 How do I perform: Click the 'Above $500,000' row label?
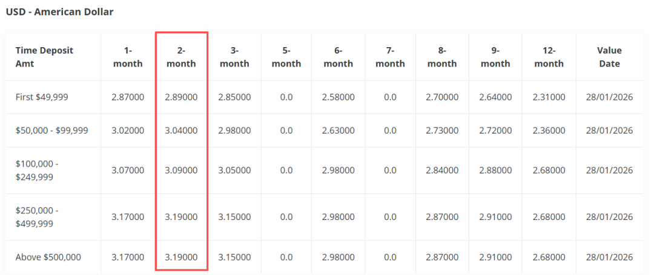click(48, 257)
